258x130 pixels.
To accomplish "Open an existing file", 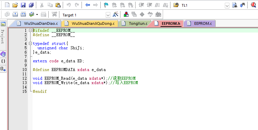I will click(x=15, y=5).
